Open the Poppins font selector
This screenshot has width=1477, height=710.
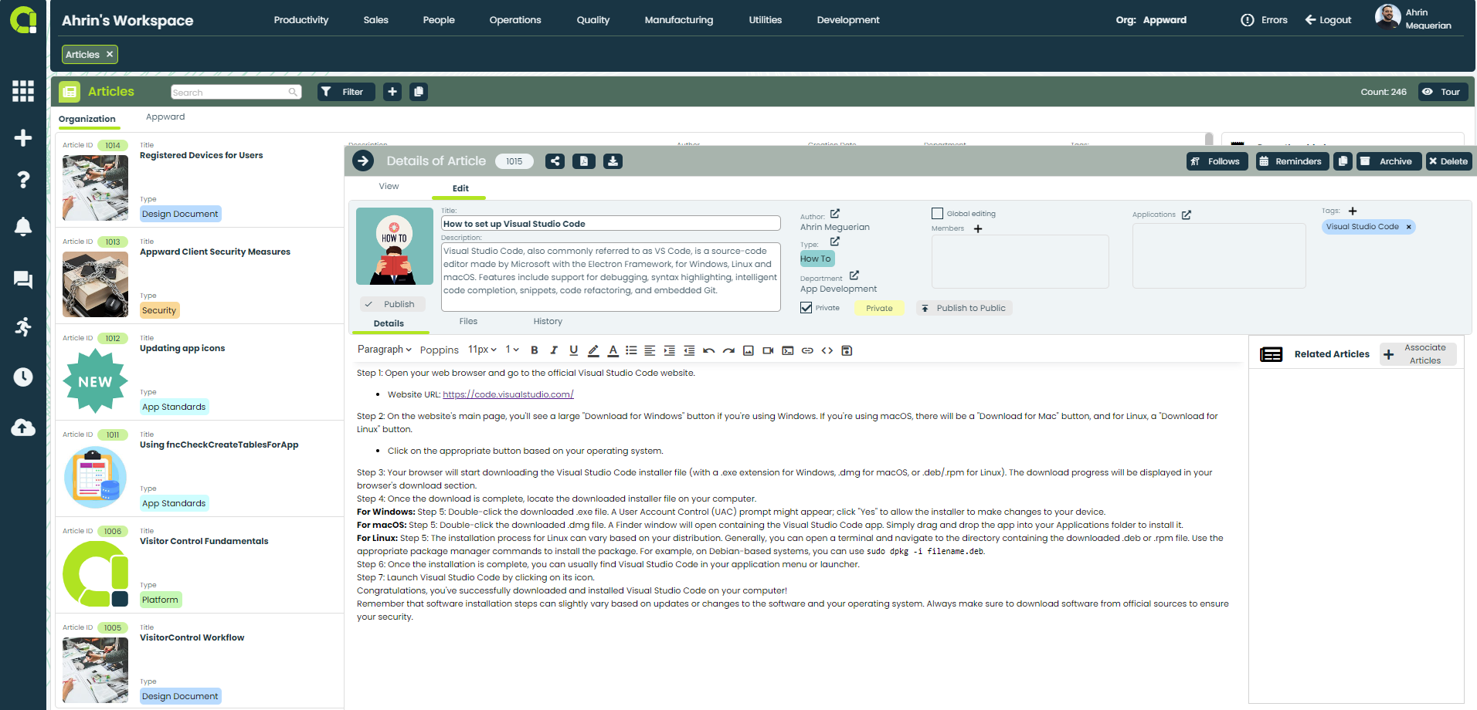(440, 350)
